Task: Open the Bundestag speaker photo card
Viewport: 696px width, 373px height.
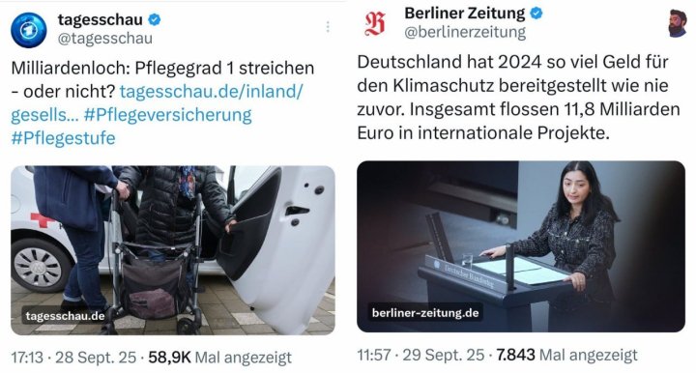Action: pos(521,246)
